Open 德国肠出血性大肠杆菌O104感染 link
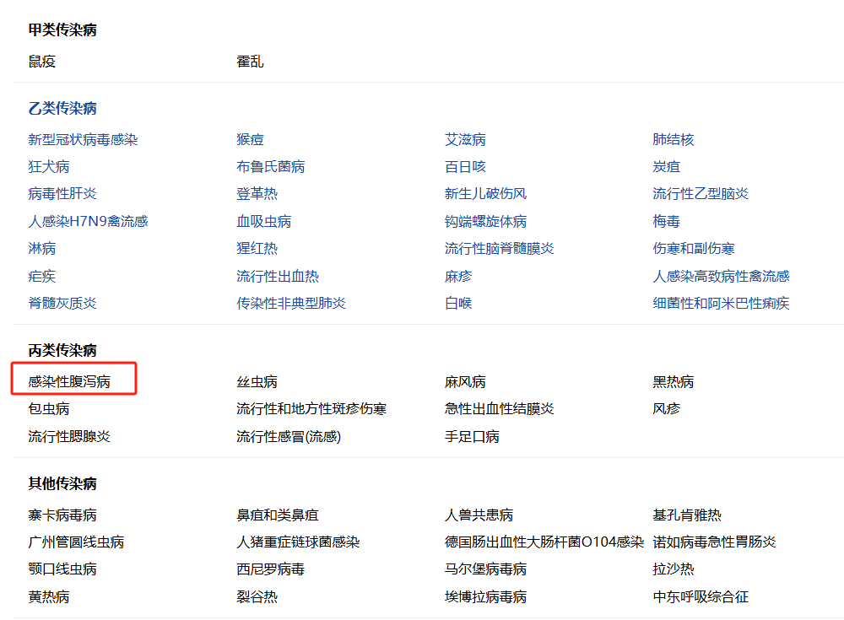Image resolution: width=844 pixels, height=620 pixels. pyautogui.click(x=544, y=542)
